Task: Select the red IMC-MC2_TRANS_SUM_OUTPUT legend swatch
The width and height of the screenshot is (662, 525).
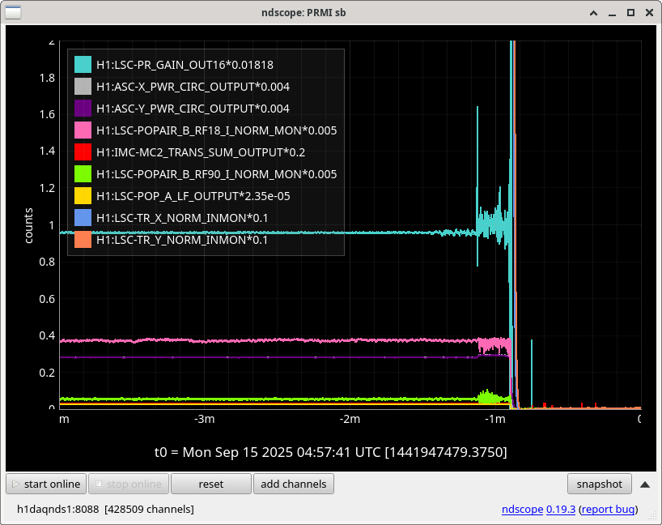Action: point(83,152)
